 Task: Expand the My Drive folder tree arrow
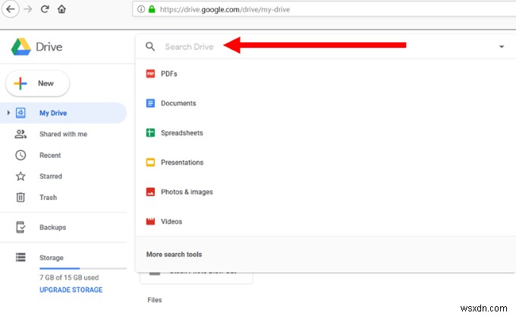[x=8, y=114]
